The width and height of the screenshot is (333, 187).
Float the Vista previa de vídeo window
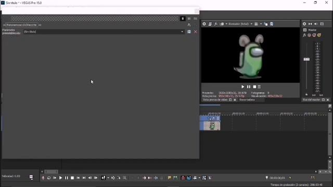pos(230,100)
